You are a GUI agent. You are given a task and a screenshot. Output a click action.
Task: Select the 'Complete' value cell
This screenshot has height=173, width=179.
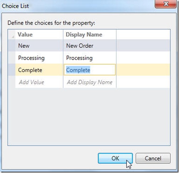[x=39, y=70]
